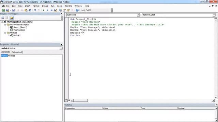Open the Insert menu
This screenshot has height=122, width=218.
coord(28,6)
